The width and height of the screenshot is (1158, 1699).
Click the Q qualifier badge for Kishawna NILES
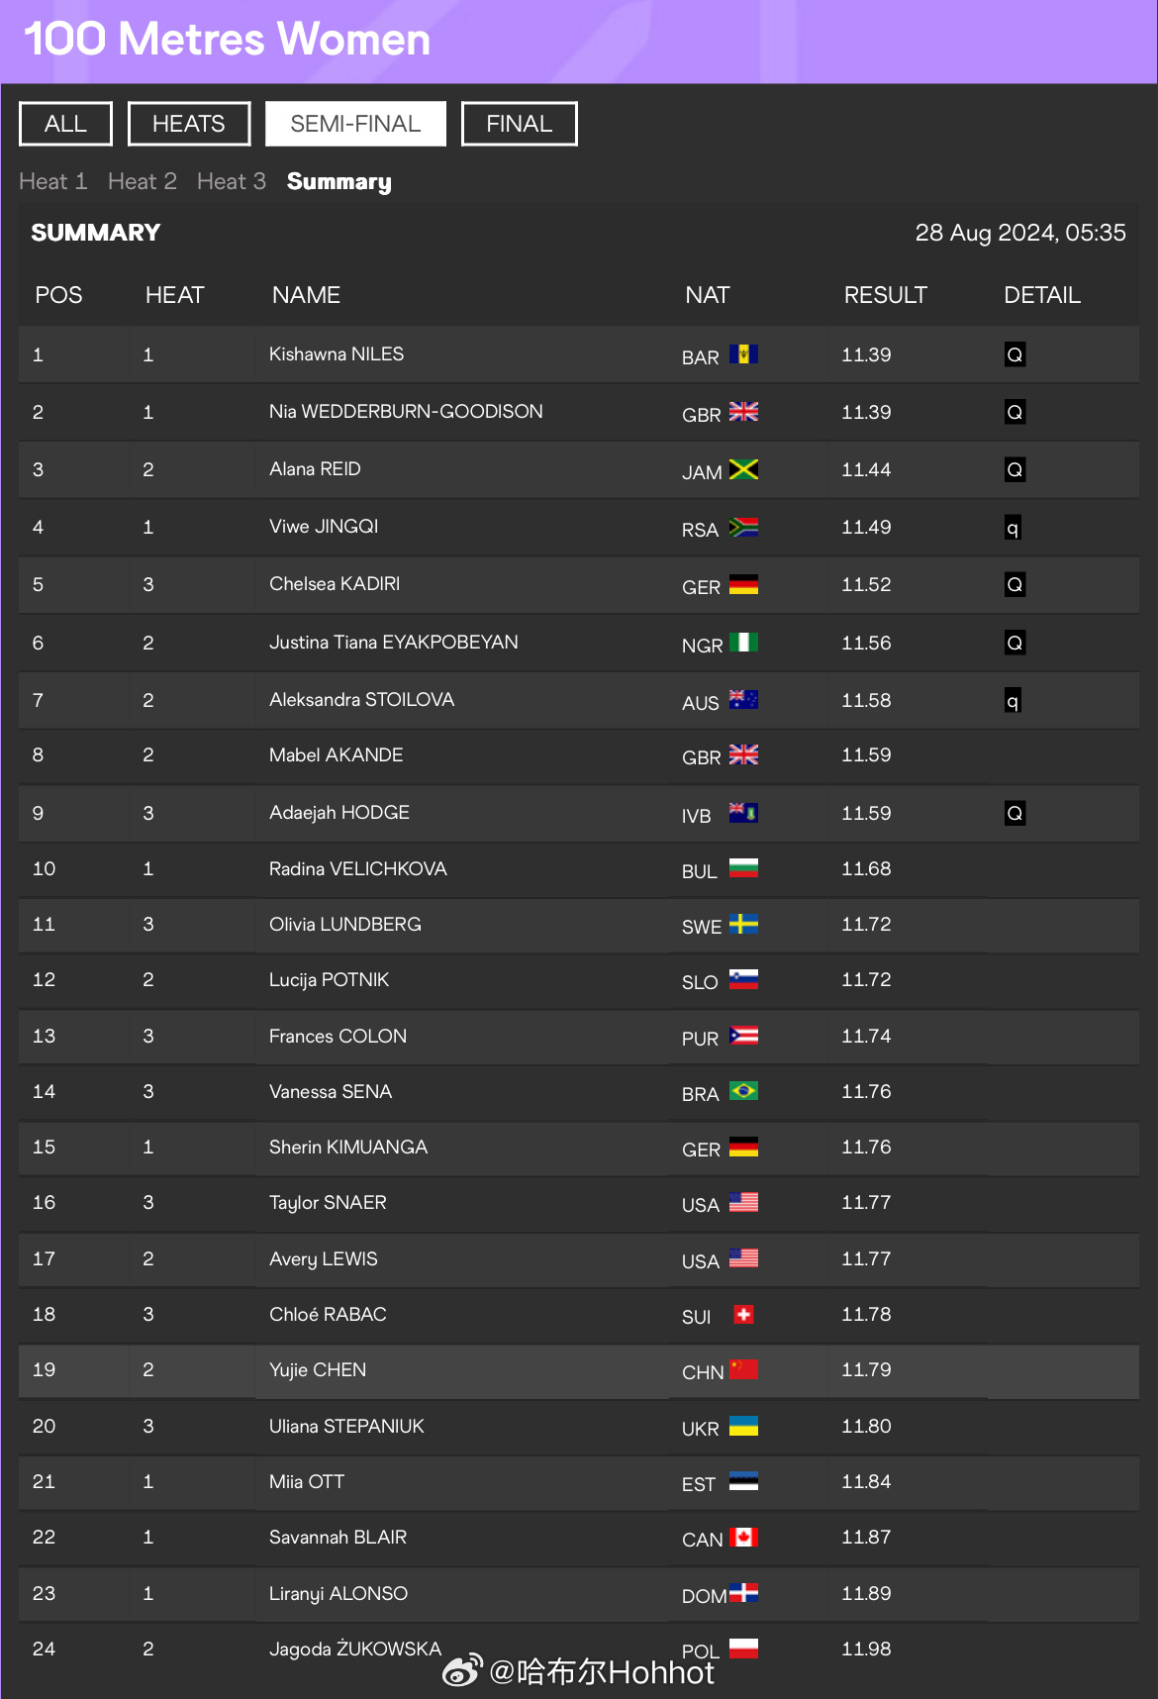[x=1014, y=354]
